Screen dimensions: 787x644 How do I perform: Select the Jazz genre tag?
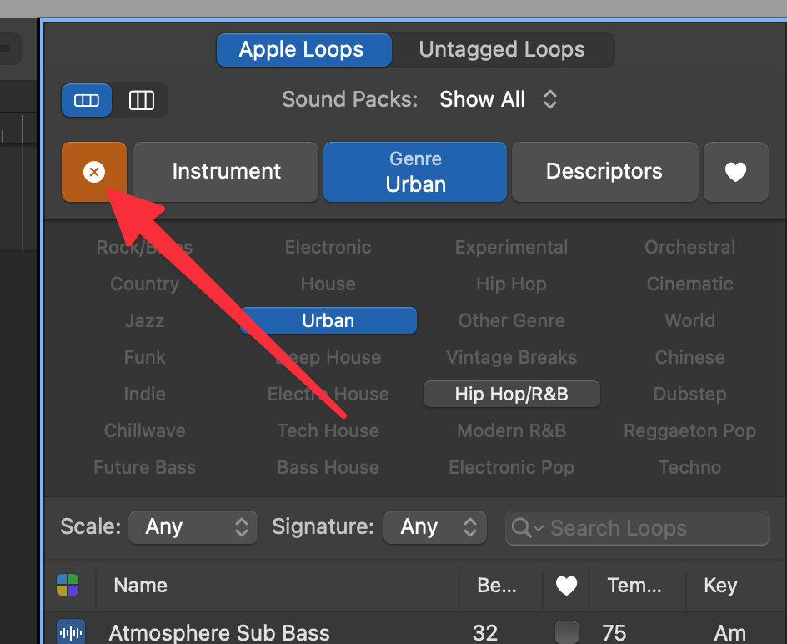point(144,320)
